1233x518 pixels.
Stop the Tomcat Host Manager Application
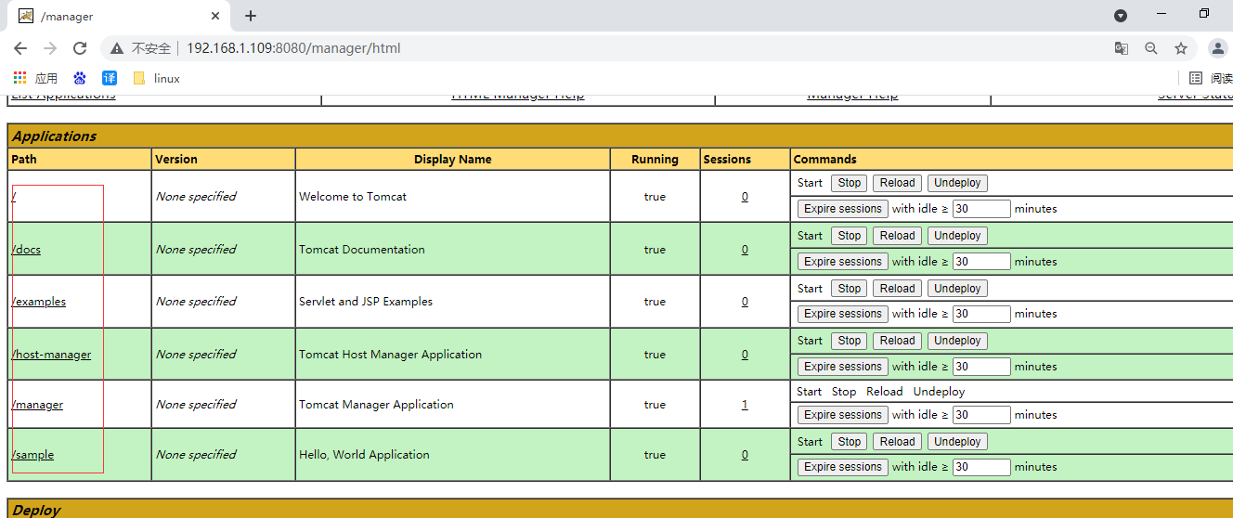(850, 341)
